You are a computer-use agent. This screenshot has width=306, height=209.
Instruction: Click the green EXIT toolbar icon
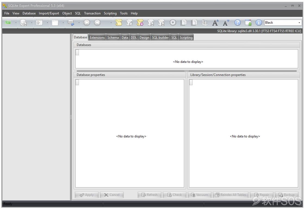pos(8,23)
